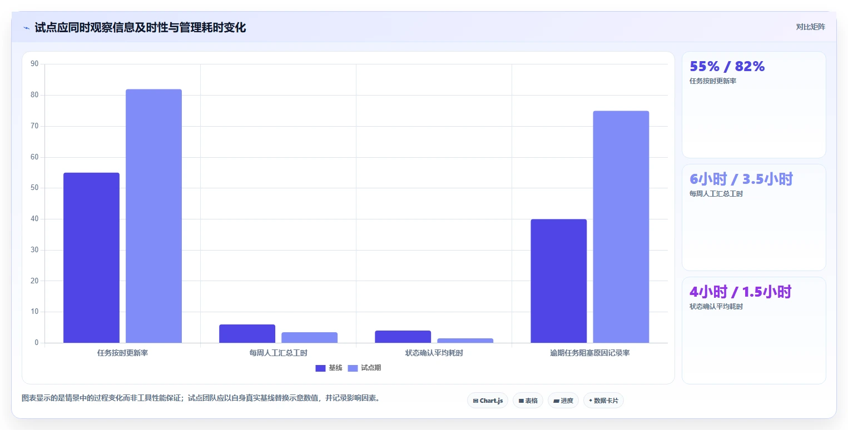This screenshot has height=430, width=848.
Task: Click the 试点期 bar for 每周人工汇总工时
Action: click(x=309, y=337)
